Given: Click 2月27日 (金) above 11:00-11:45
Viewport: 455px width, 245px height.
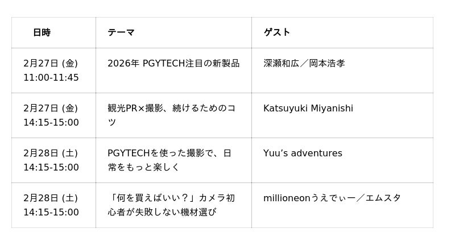Looking at the screenshot, I should coord(51,63).
